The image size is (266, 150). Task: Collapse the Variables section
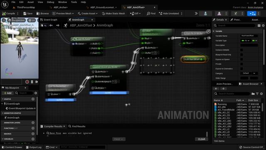[x=2, y=139]
